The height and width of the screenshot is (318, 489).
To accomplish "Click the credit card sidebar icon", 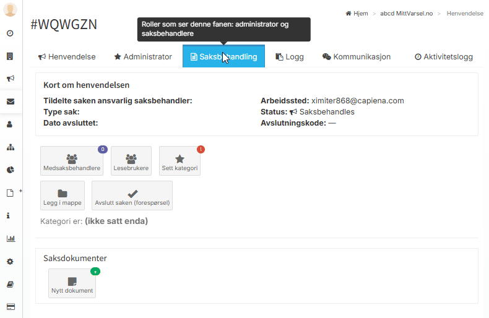I will 10,307.
